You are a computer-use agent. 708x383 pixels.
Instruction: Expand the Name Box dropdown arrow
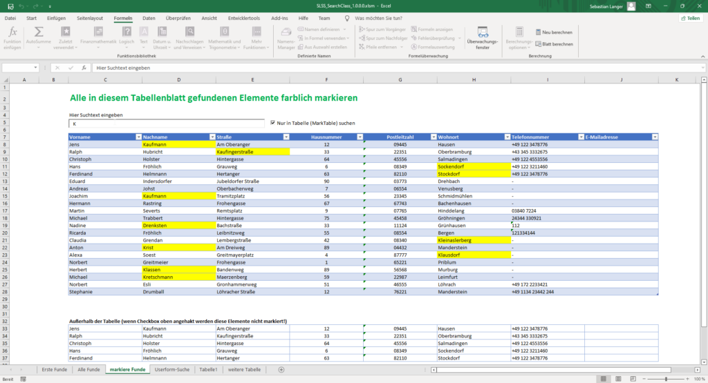[x=36, y=68]
